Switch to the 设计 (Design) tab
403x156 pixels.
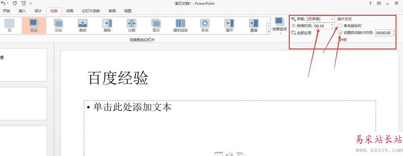click(x=38, y=11)
